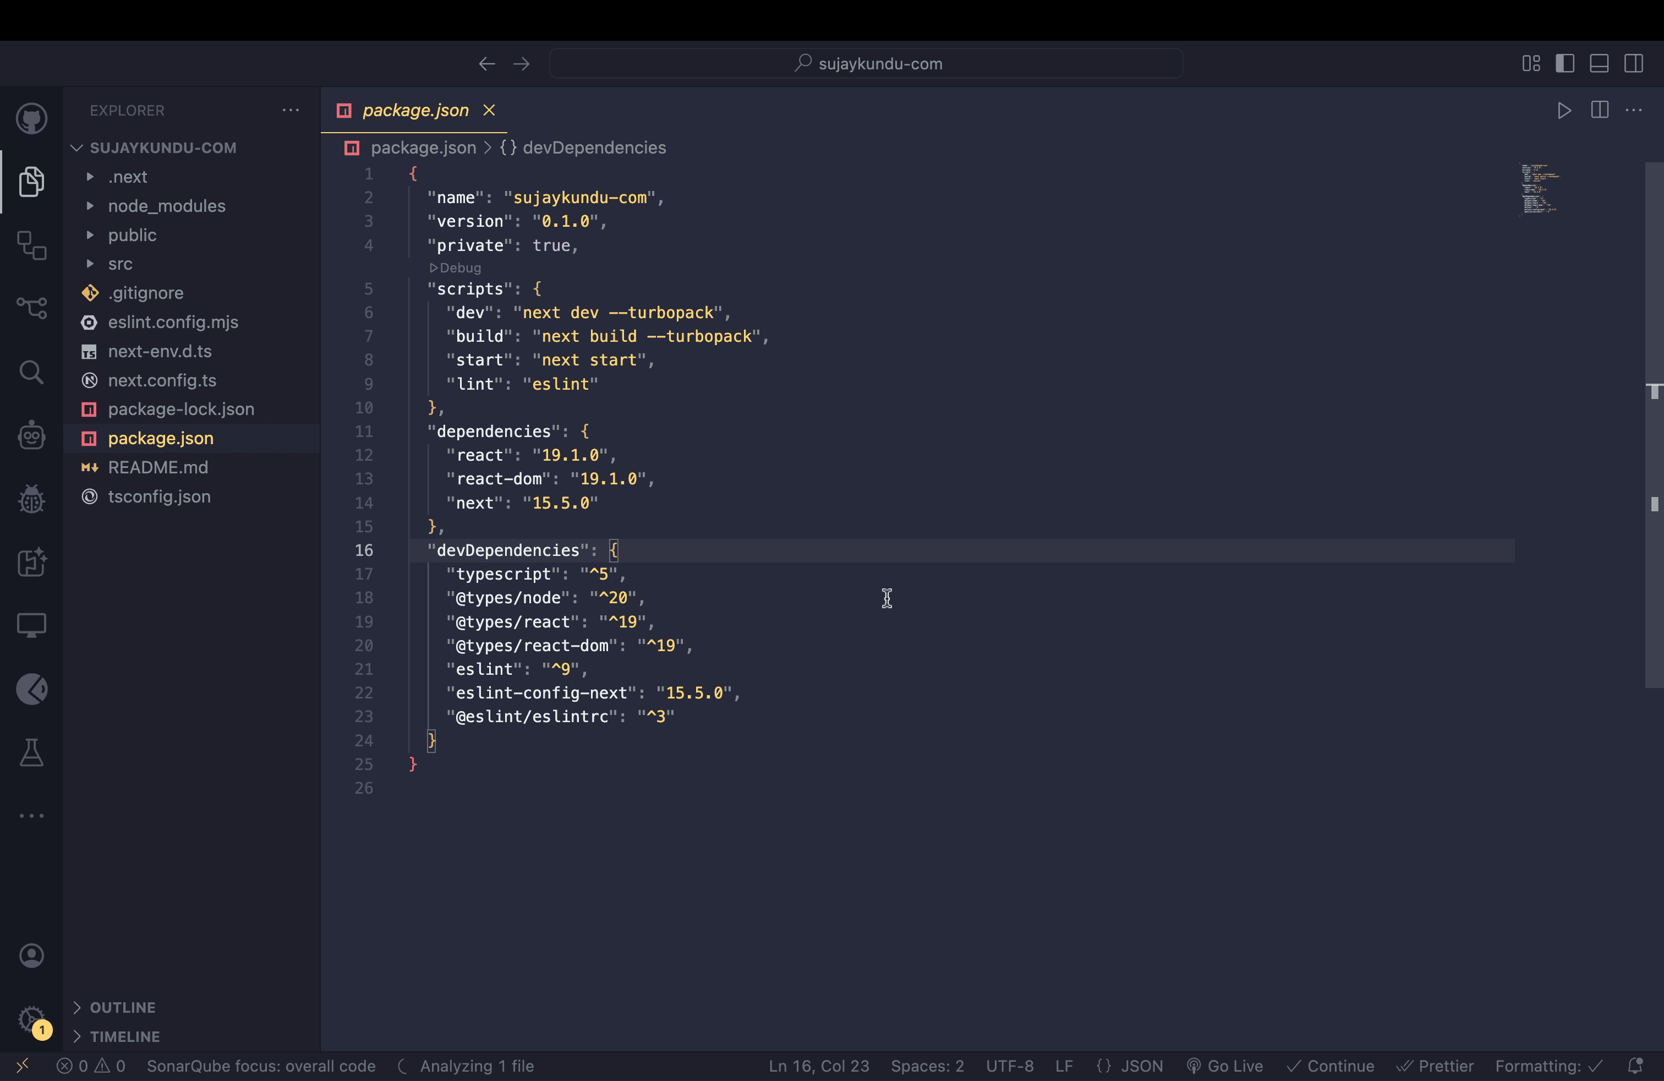Viewport: 1664px width, 1081px height.
Task: Open the Explorer views and more actions ellipsis
Action: click(x=291, y=110)
